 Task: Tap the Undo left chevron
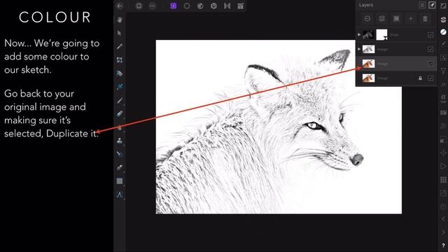(443, 219)
